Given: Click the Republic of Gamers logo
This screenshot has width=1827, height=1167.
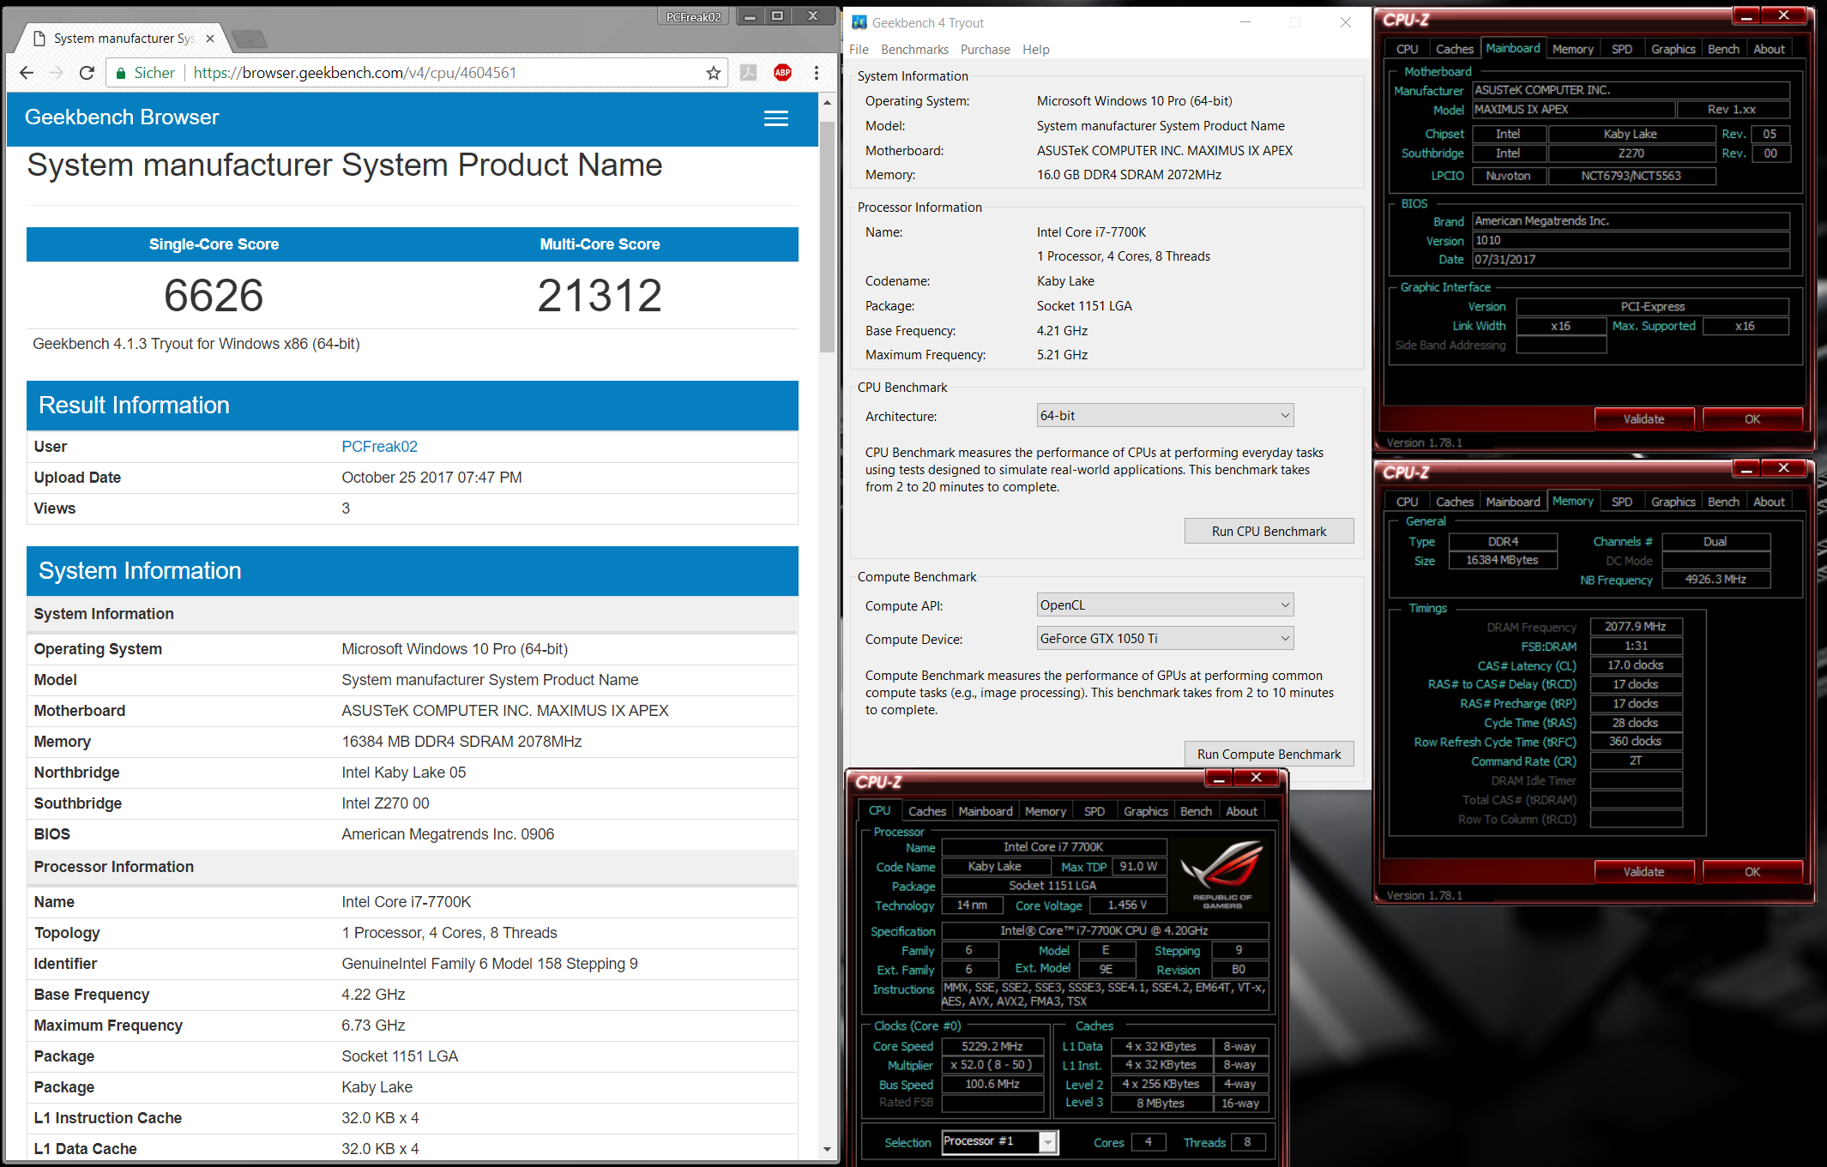Looking at the screenshot, I should coord(1221,875).
